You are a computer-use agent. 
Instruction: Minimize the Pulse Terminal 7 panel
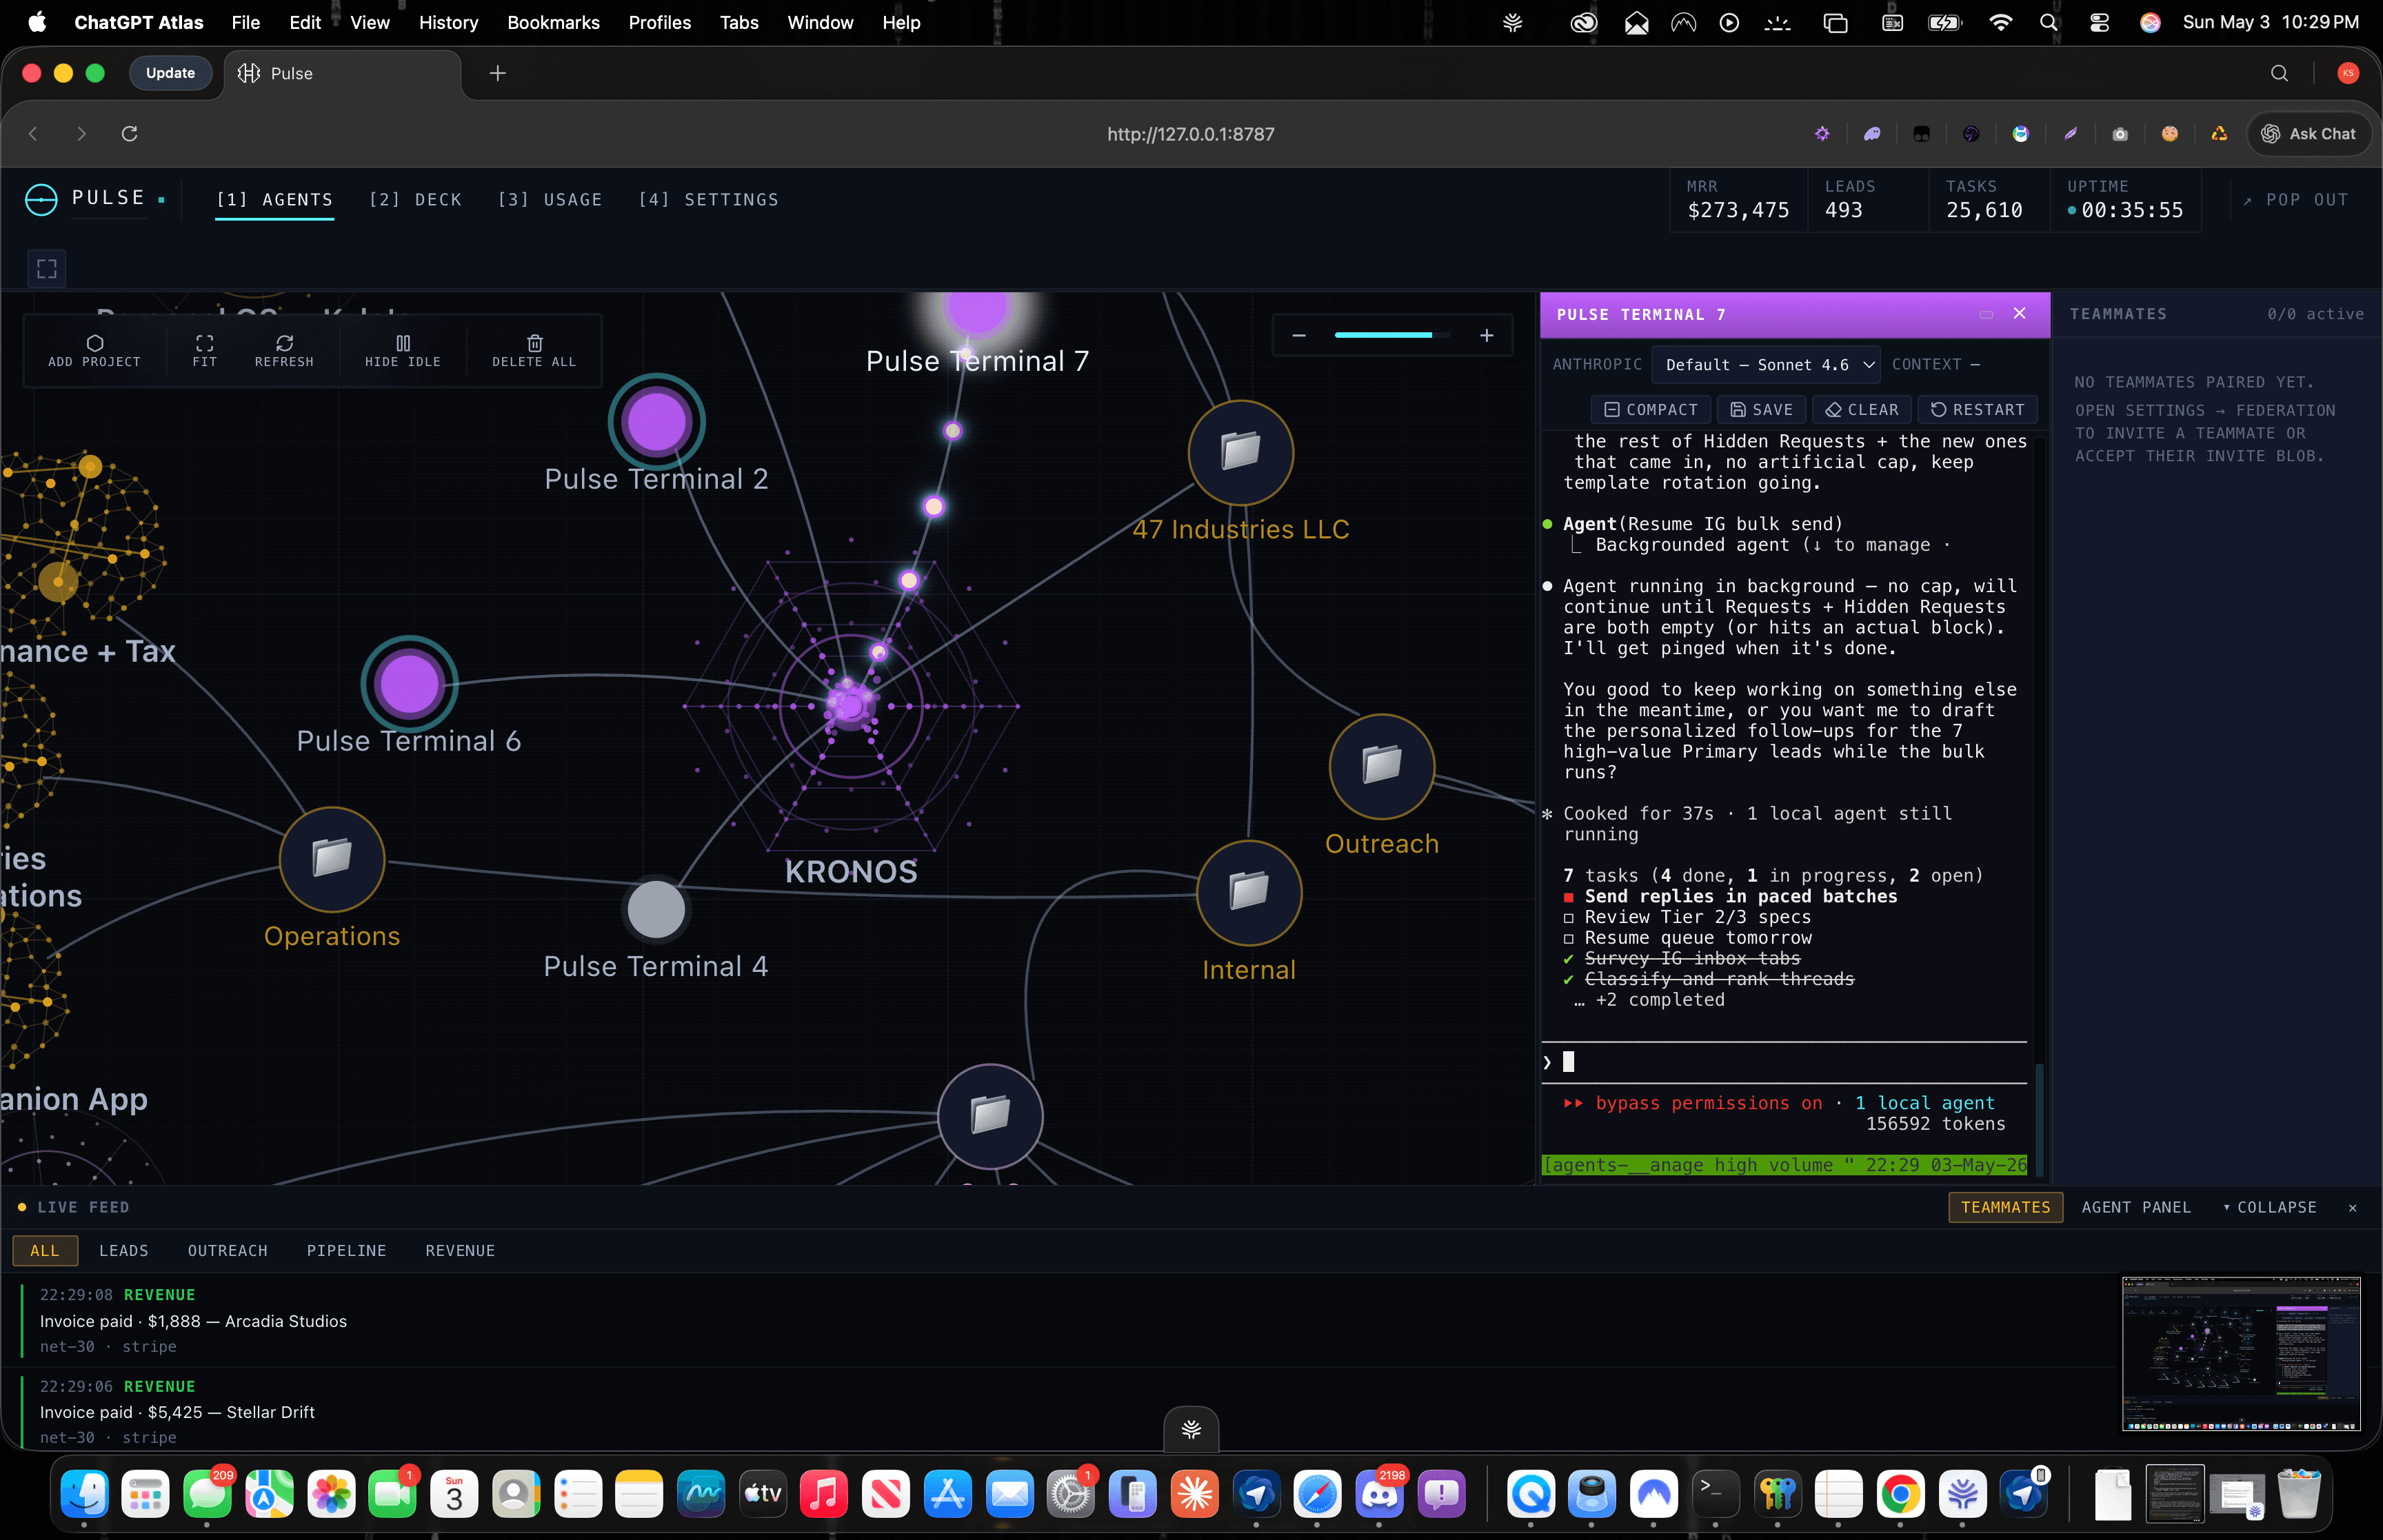point(1985,314)
